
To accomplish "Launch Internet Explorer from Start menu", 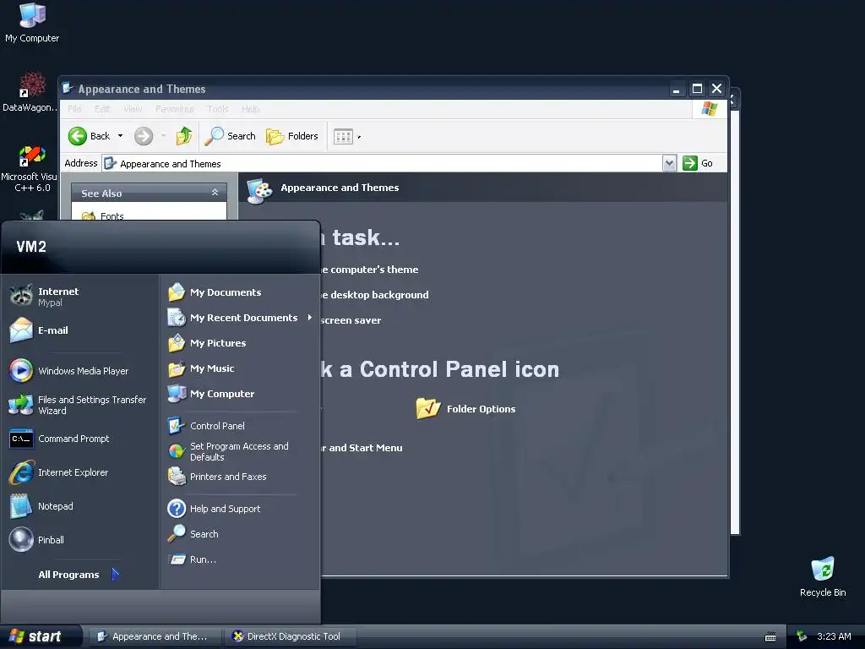I will pos(80,472).
